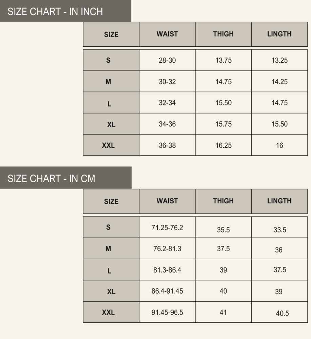
Task: Select the 14.25 length cell for size M
Action: [279, 82]
